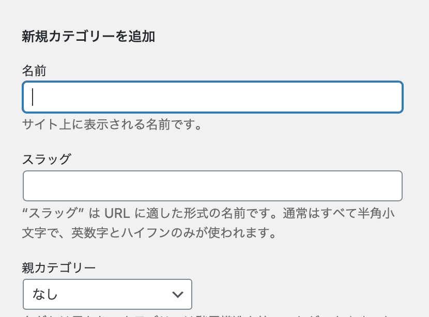This screenshot has width=429, height=317.
Task: Click the partially visible text below the dropdown
Action: [x=207, y=315]
